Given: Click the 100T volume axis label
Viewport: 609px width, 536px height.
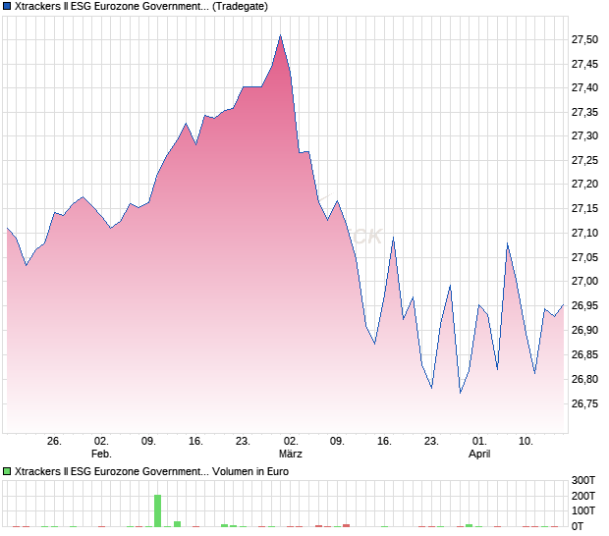Looking at the screenshot, I should 582,510.
